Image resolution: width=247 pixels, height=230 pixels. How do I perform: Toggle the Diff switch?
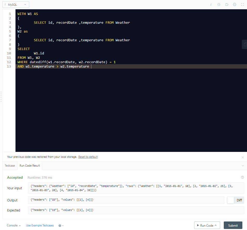[x=235, y=200]
